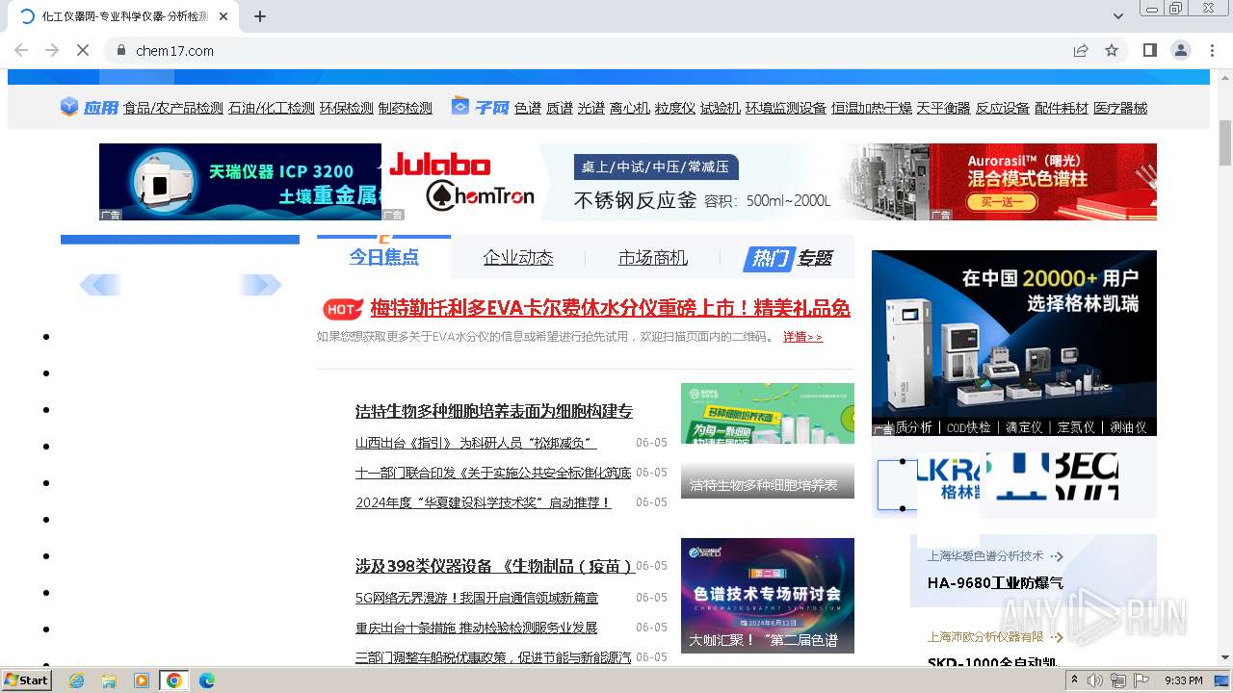Open 梅特勒托利多EVA headline article
The image size is (1233, 693).
pyautogui.click(x=611, y=308)
